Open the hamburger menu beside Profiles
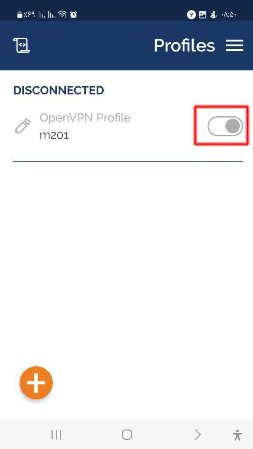This screenshot has height=449, width=253. (x=235, y=45)
